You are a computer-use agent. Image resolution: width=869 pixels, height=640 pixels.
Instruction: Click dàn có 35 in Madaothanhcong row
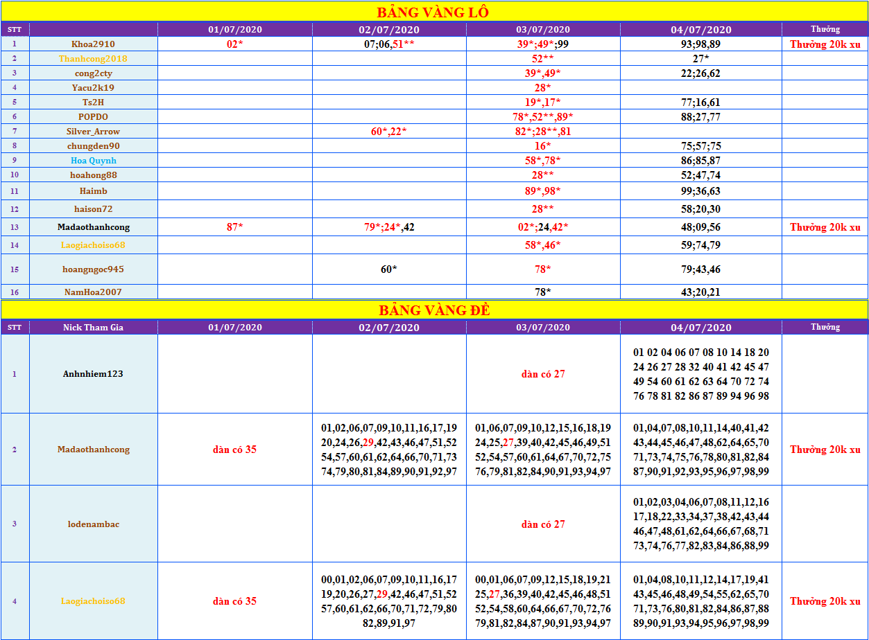tap(235, 450)
